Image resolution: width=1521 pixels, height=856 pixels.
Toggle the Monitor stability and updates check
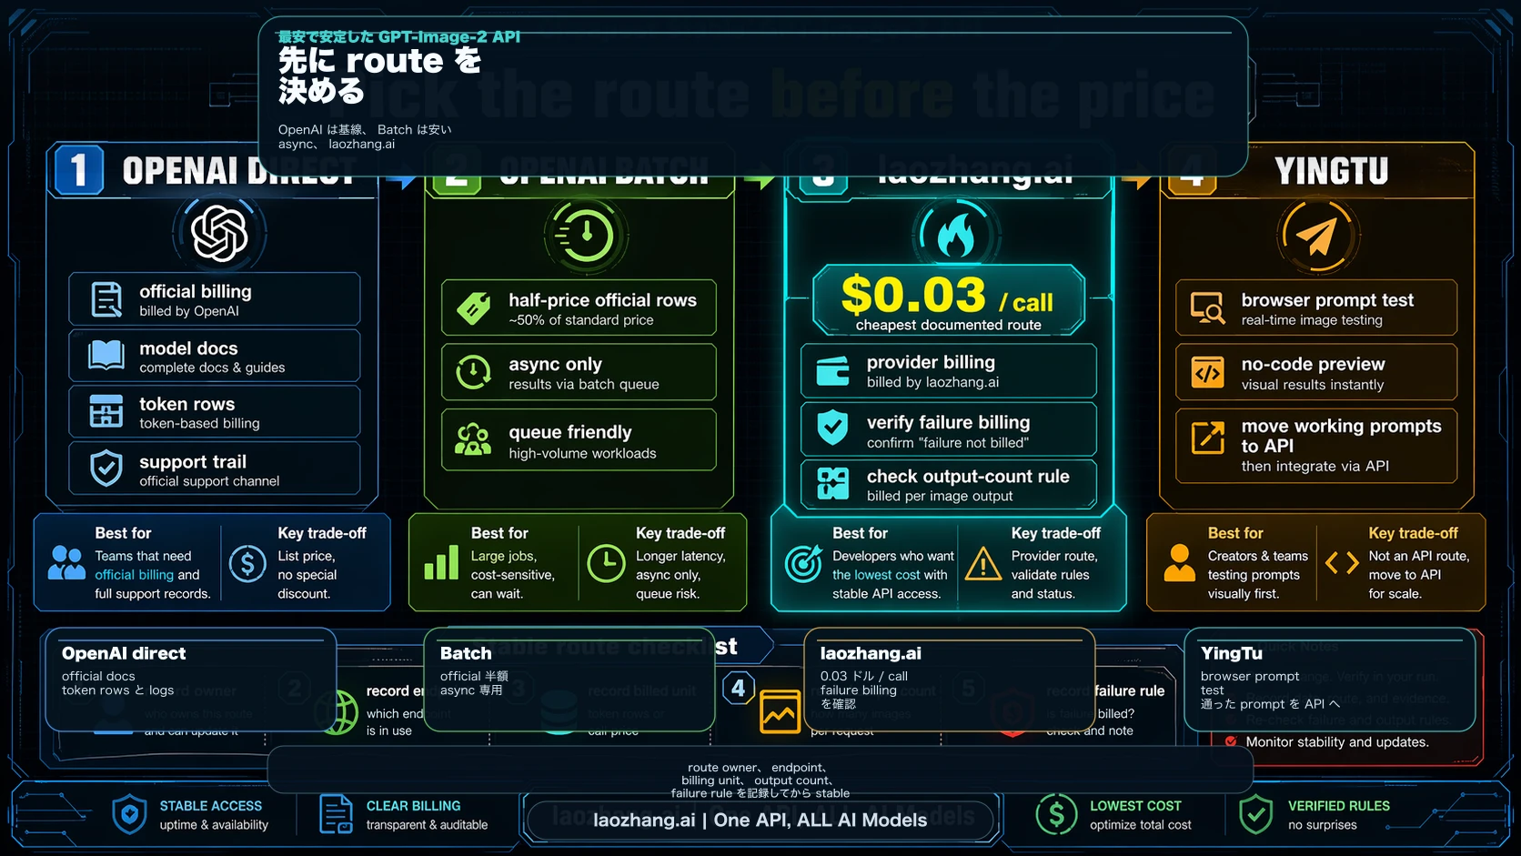click(1231, 741)
